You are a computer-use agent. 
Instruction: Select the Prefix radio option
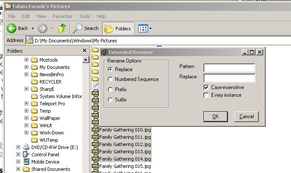pyautogui.click(x=110, y=89)
